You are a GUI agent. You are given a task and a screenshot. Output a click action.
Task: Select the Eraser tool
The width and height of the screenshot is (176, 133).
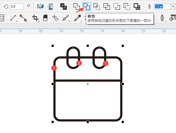(45, 18)
